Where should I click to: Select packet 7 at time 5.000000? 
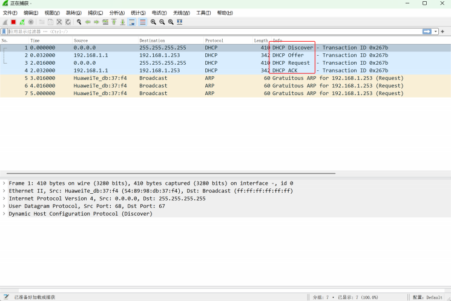pyautogui.click(x=225, y=93)
